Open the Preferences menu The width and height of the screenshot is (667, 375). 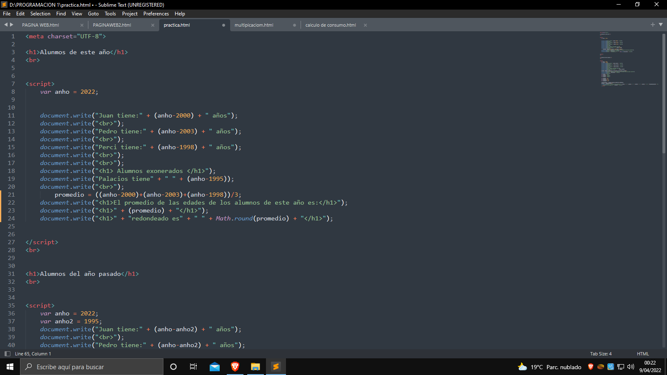coord(156,14)
